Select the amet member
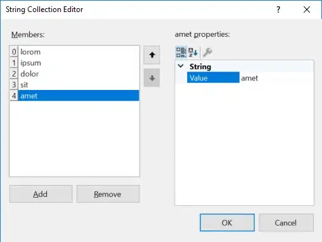The width and height of the screenshot is (322, 242). (x=78, y=96)
